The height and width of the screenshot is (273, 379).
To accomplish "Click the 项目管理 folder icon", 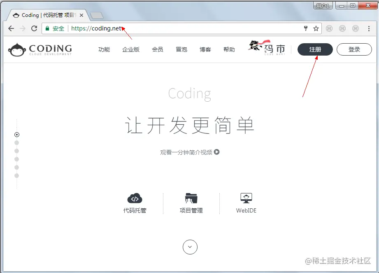I will click(x=191, y=198).
